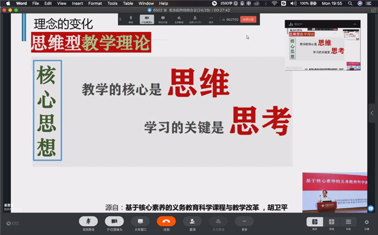Click the red end sharing button
The image size is (378, 235).
click(x=248, y=19)
